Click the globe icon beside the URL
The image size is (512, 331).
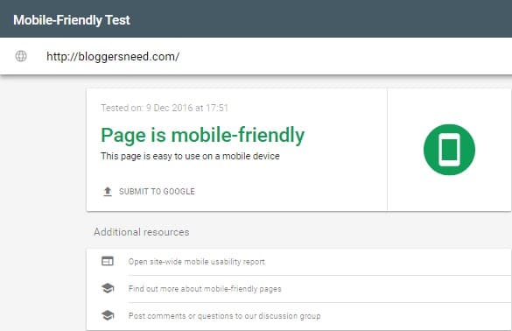(21, 56)
